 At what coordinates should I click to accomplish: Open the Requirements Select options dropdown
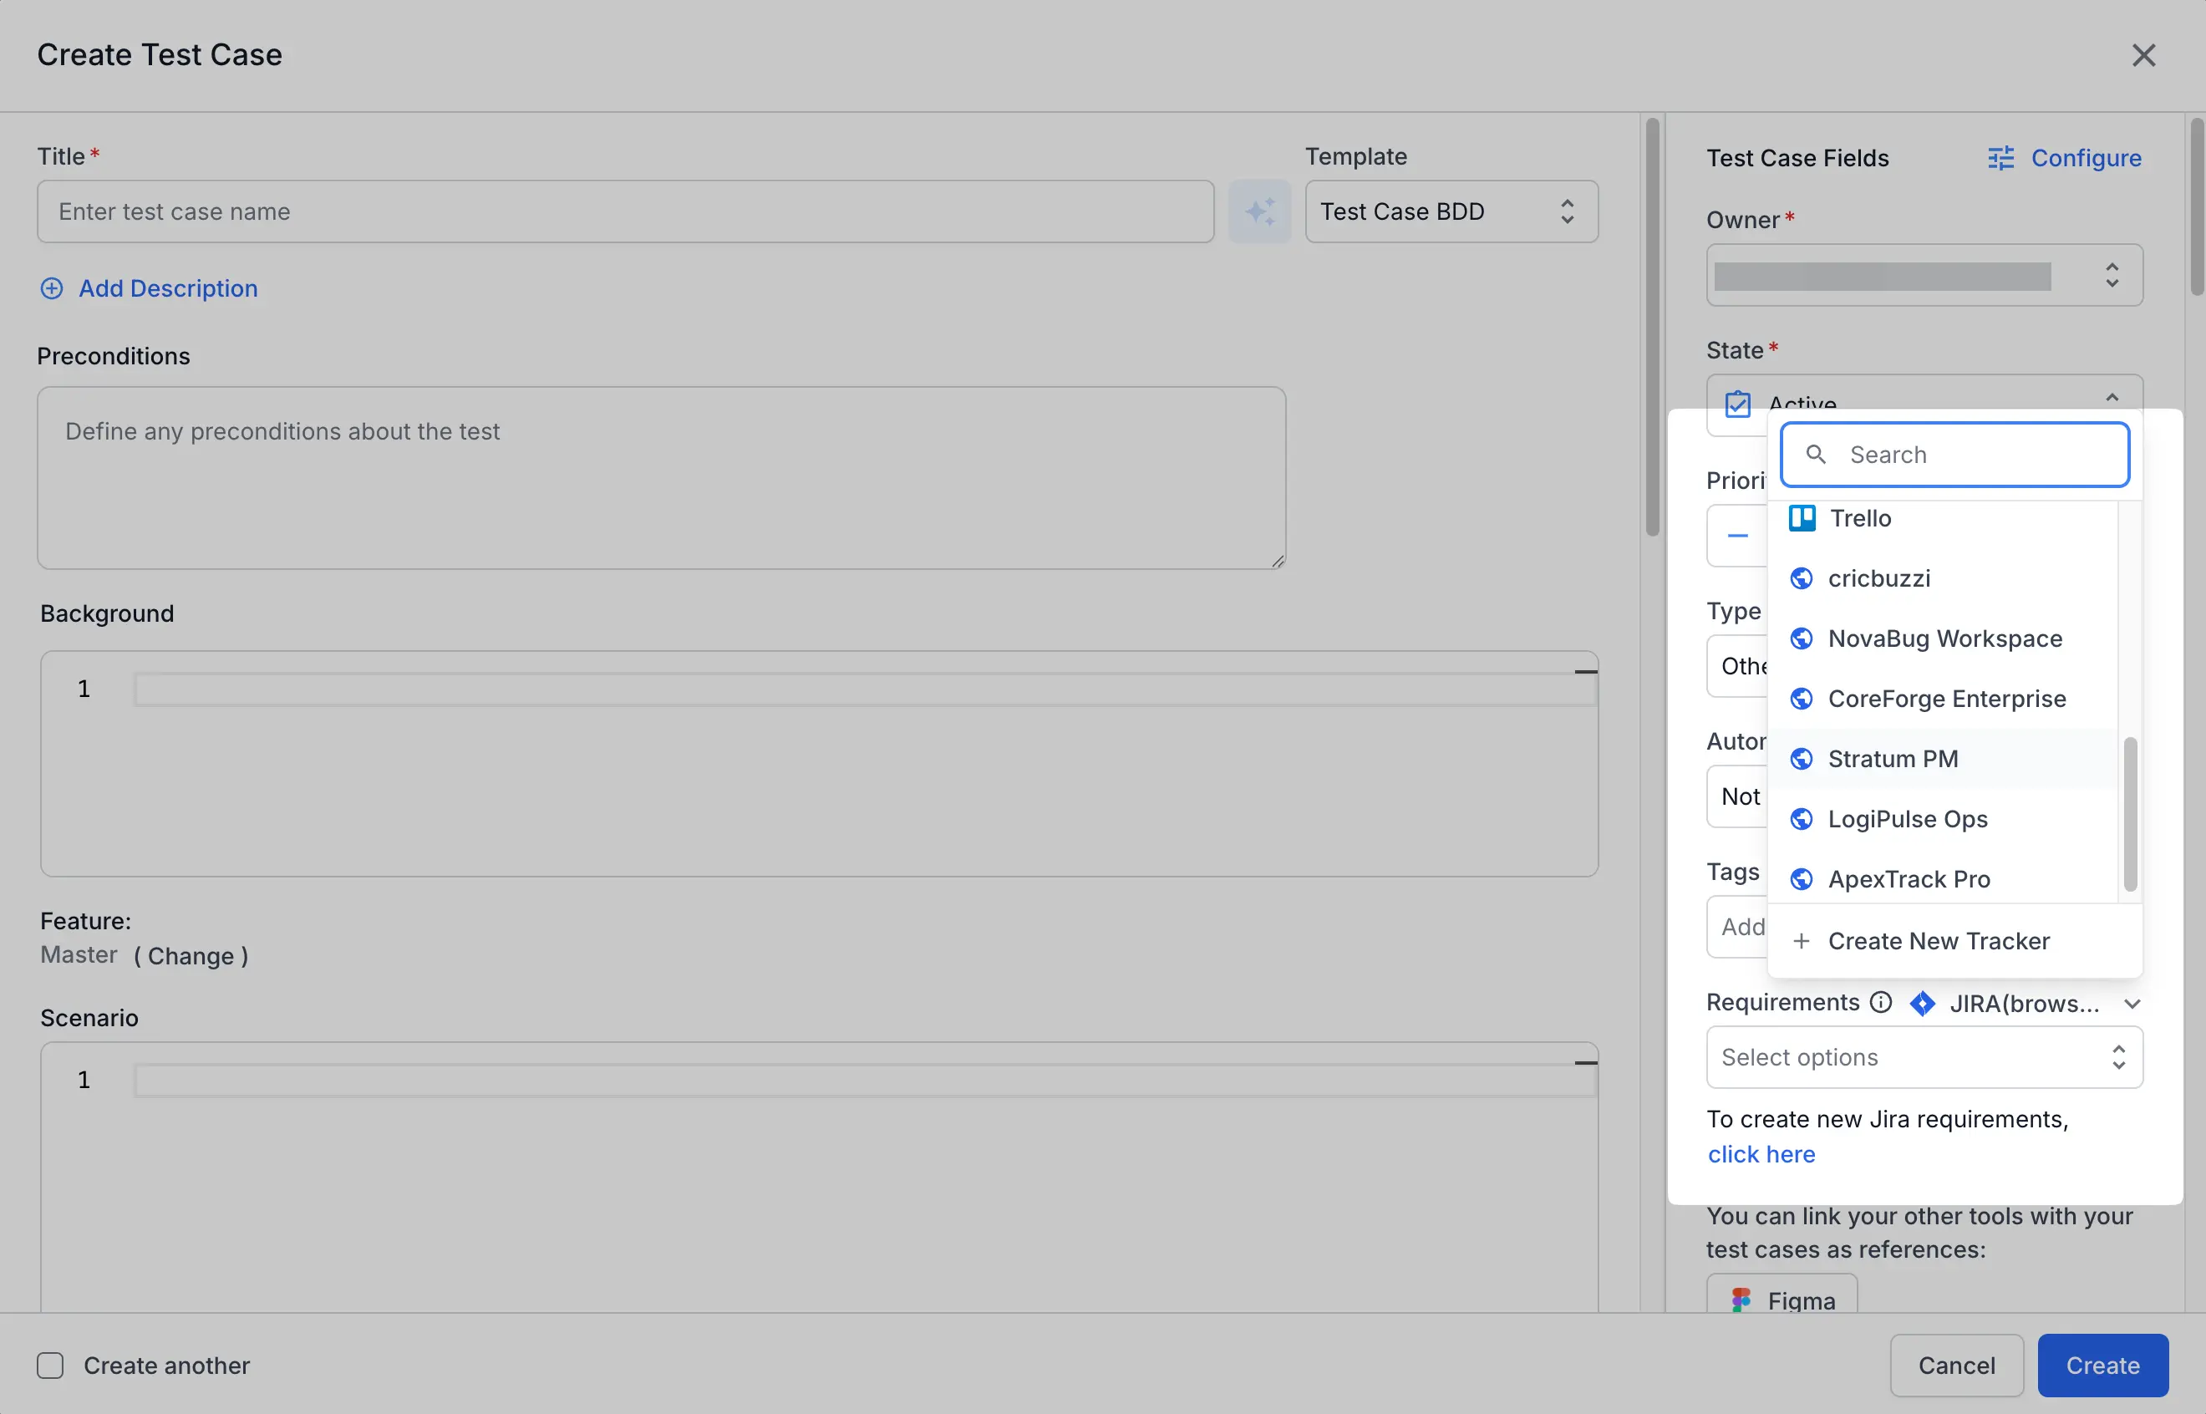(x=1924, y=1058)
